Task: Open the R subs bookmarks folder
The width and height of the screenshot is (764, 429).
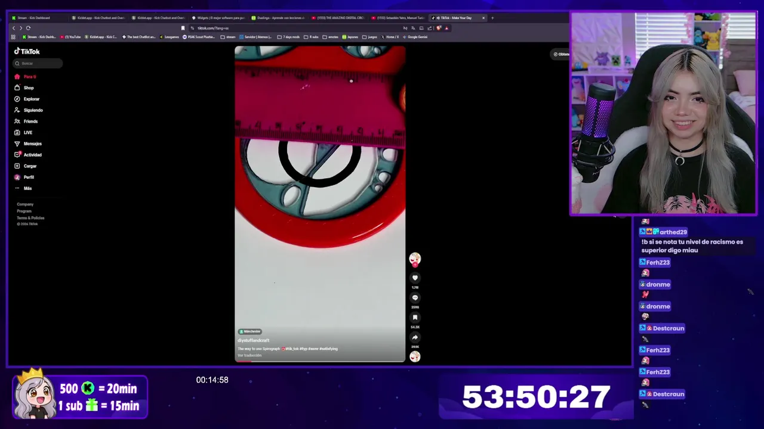Action: pyautogui.click(x=312, y=37)
